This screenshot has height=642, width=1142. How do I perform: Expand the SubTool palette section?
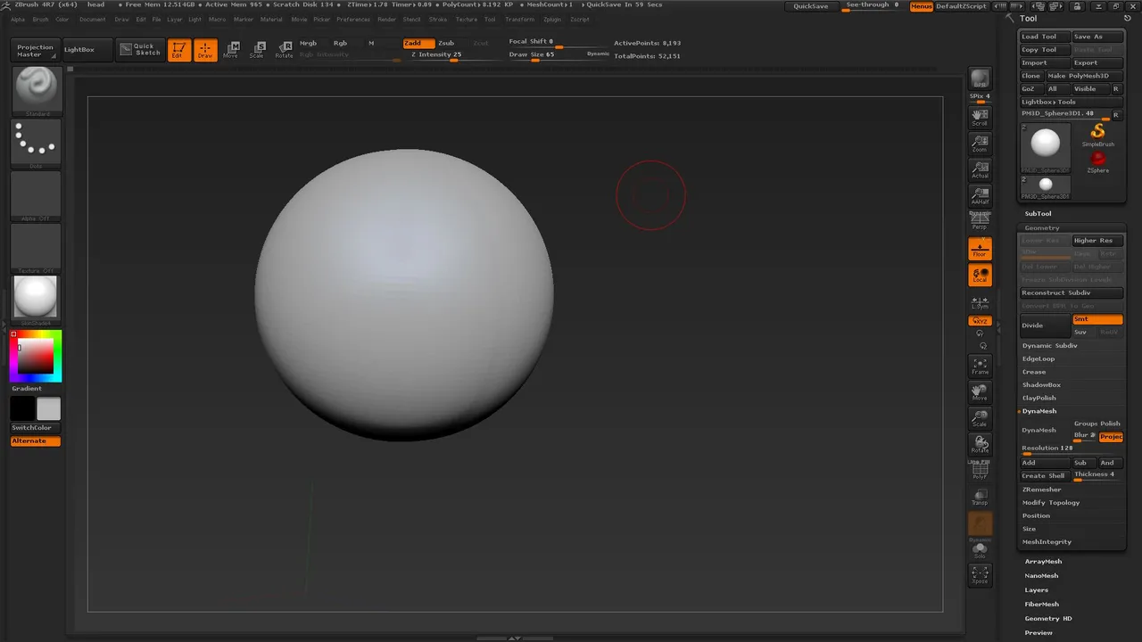[x=1038, y=214]
